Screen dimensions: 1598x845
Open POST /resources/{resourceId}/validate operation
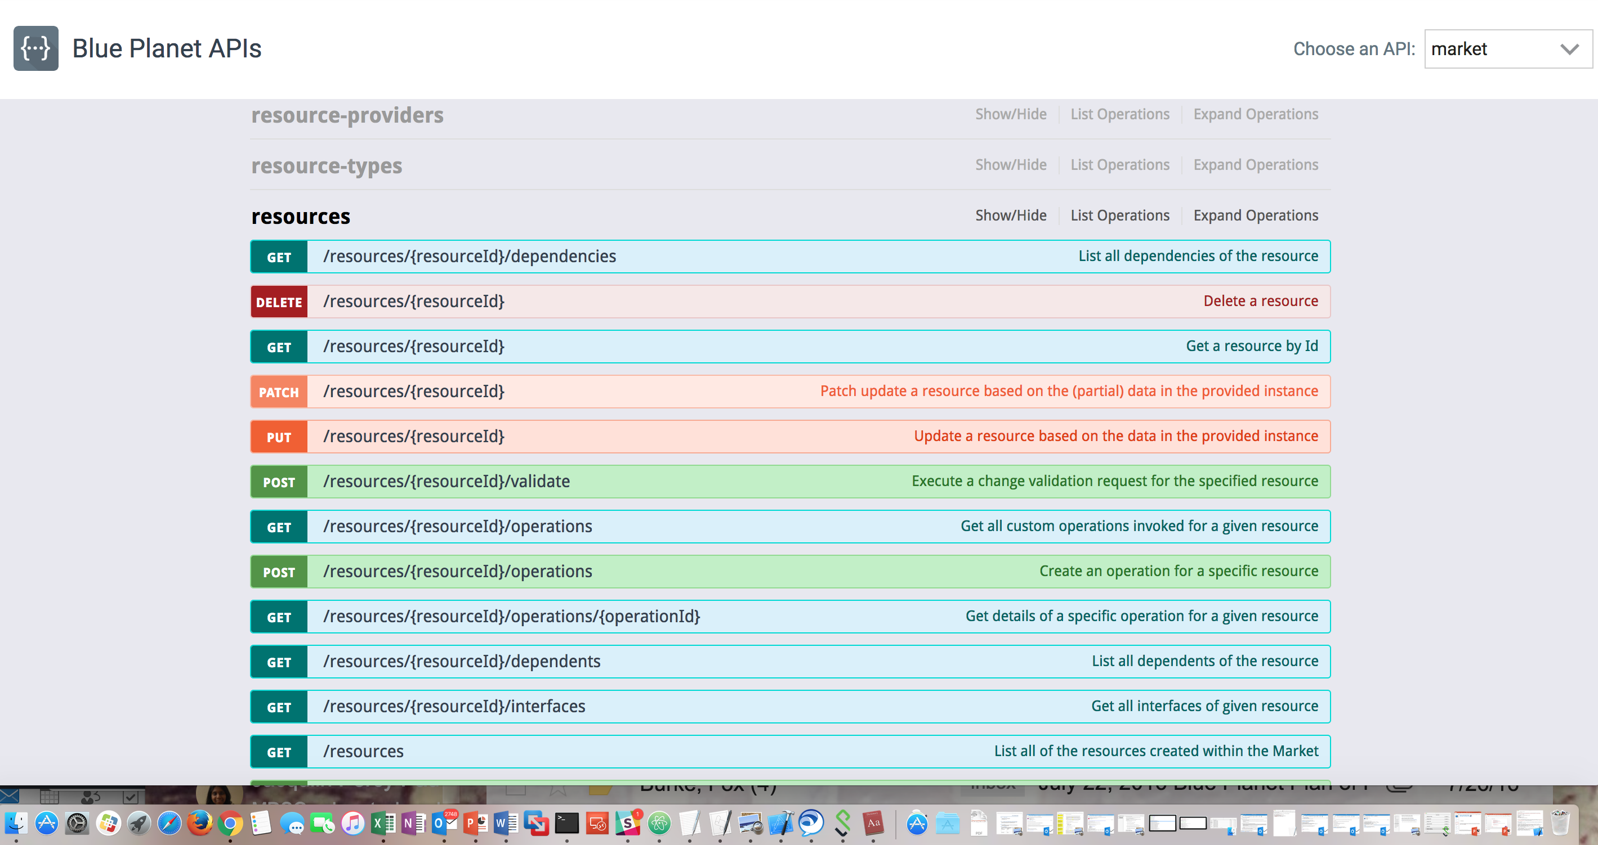446,481
